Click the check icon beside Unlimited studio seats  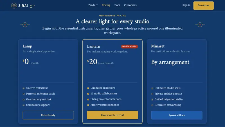(152, 88)
